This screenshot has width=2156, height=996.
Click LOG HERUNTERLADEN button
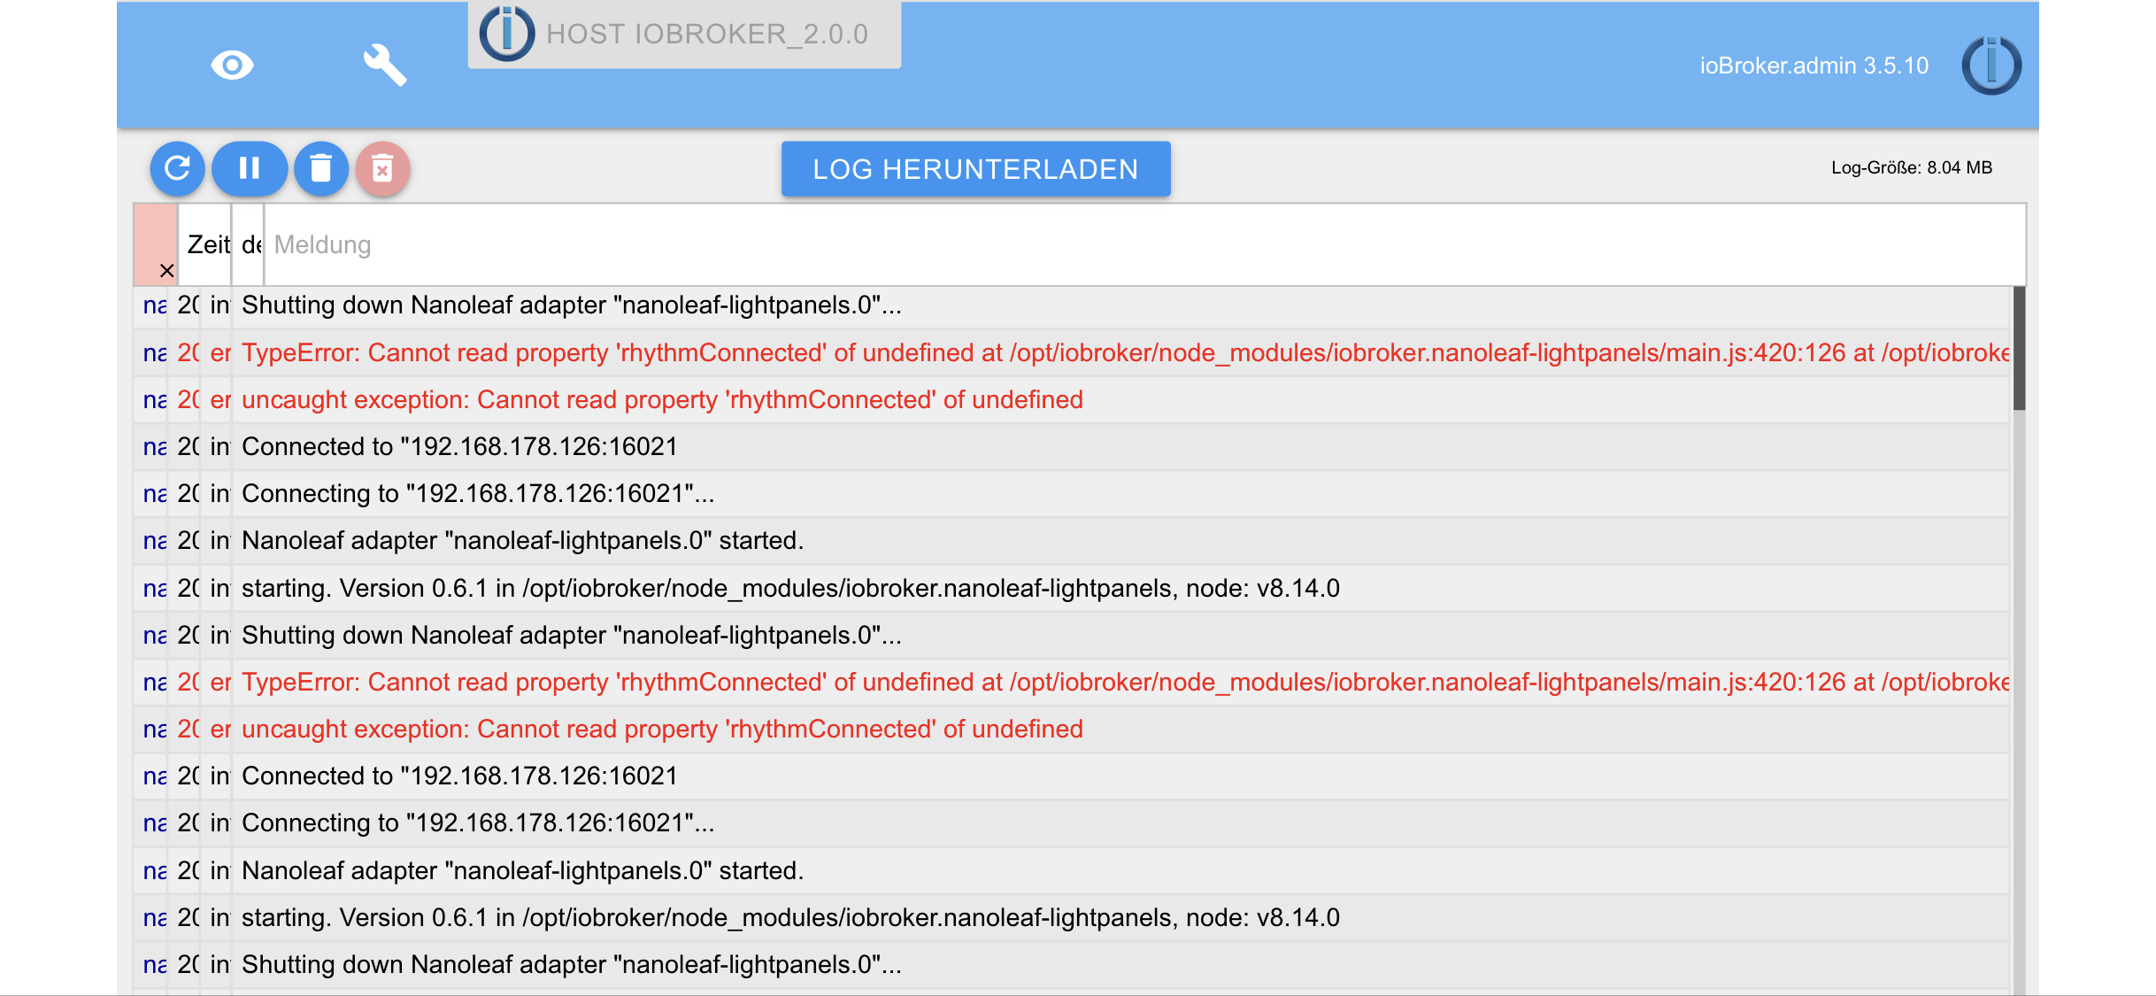(975, 169)
